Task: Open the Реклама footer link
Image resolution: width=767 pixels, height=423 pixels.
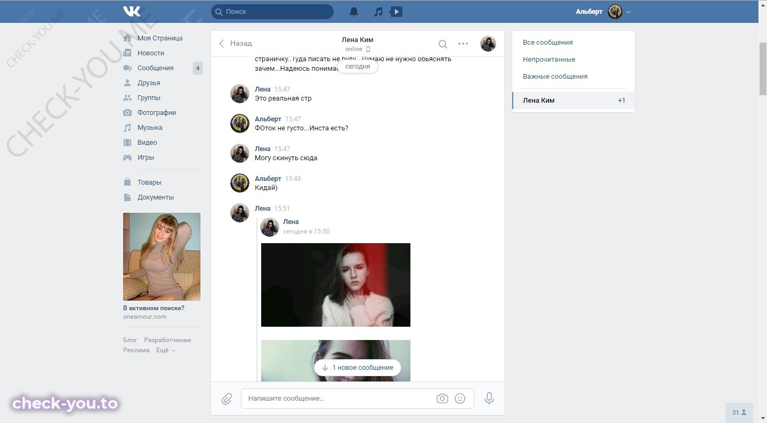Action: [136, 350]
